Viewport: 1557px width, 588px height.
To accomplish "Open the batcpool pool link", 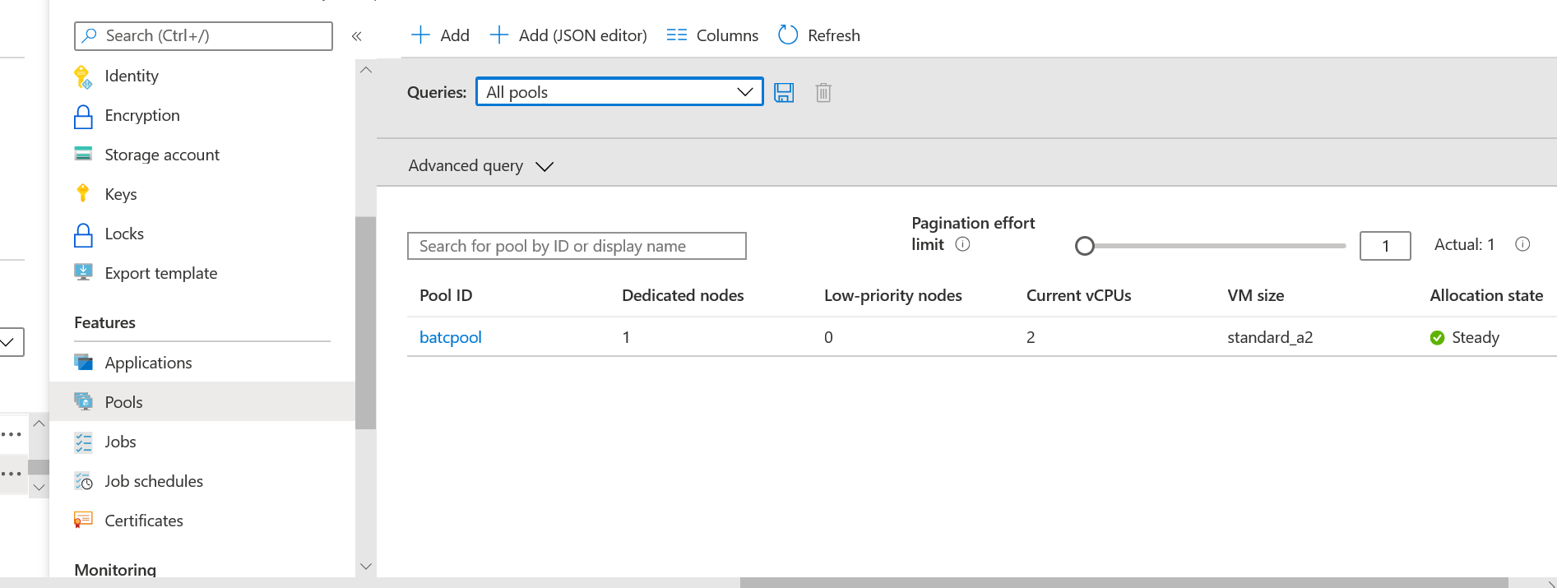I will pyautogui.click(x=450, y=337).
